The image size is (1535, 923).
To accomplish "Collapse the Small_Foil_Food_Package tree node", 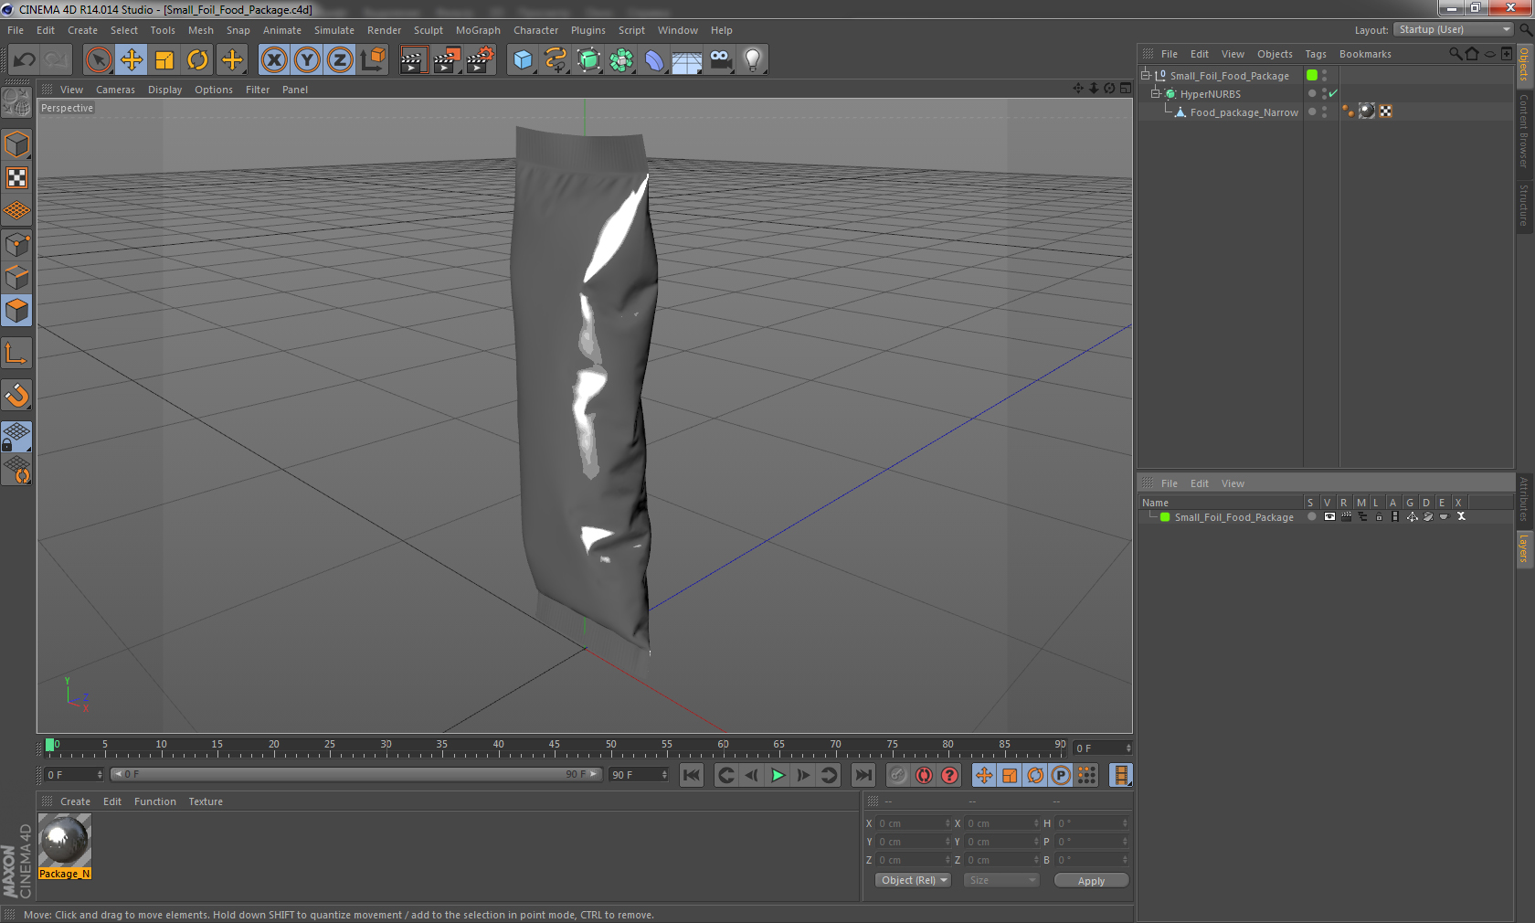I will [x=1145, y=76].
